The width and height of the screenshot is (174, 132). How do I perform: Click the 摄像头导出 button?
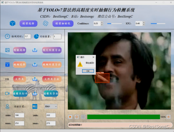51,94
